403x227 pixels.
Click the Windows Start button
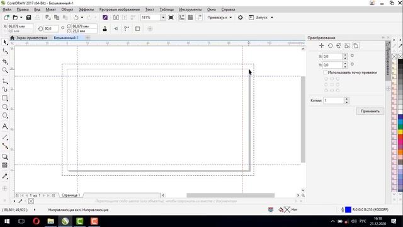click(x=7, y=221)
